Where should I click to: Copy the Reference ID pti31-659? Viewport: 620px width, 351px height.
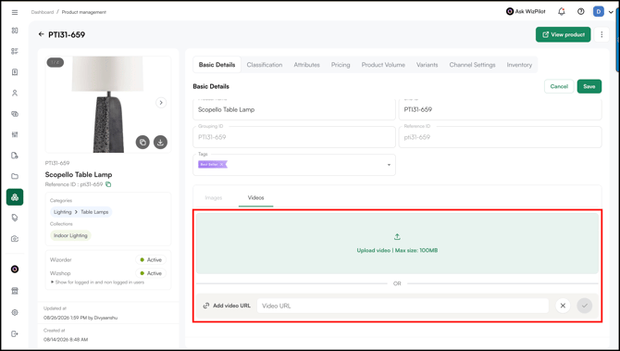point(108,184)
